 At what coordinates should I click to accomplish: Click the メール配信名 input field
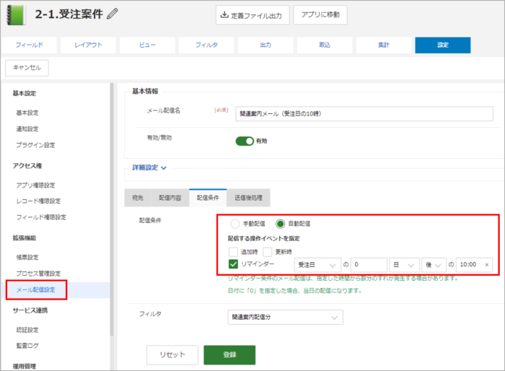(364, 114)
